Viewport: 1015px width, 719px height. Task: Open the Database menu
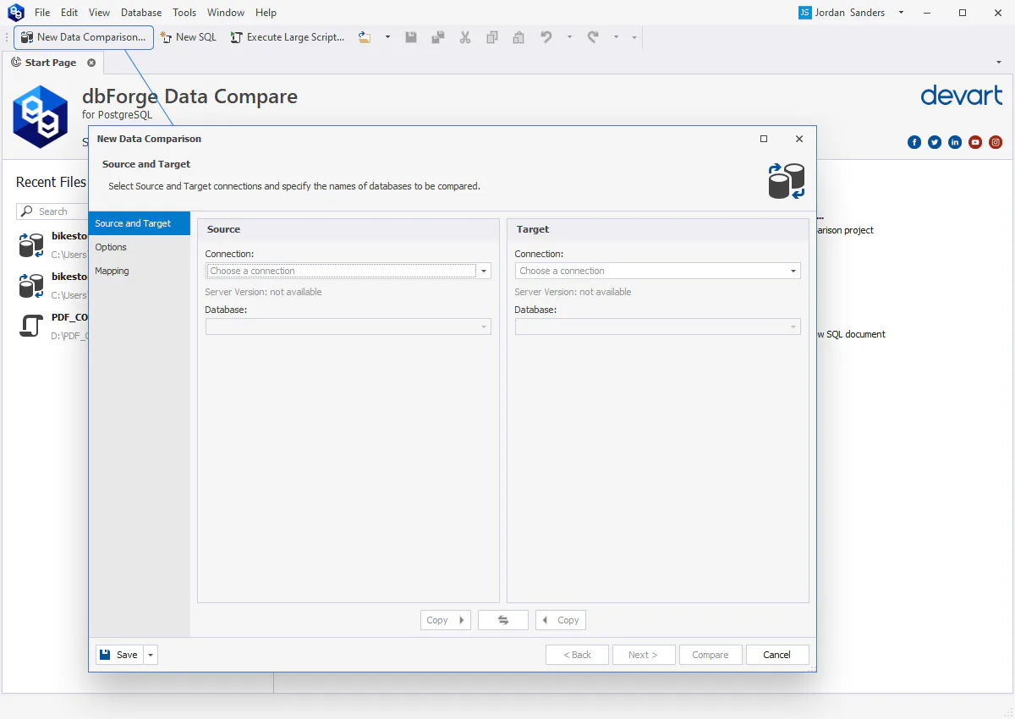point(141,13)
